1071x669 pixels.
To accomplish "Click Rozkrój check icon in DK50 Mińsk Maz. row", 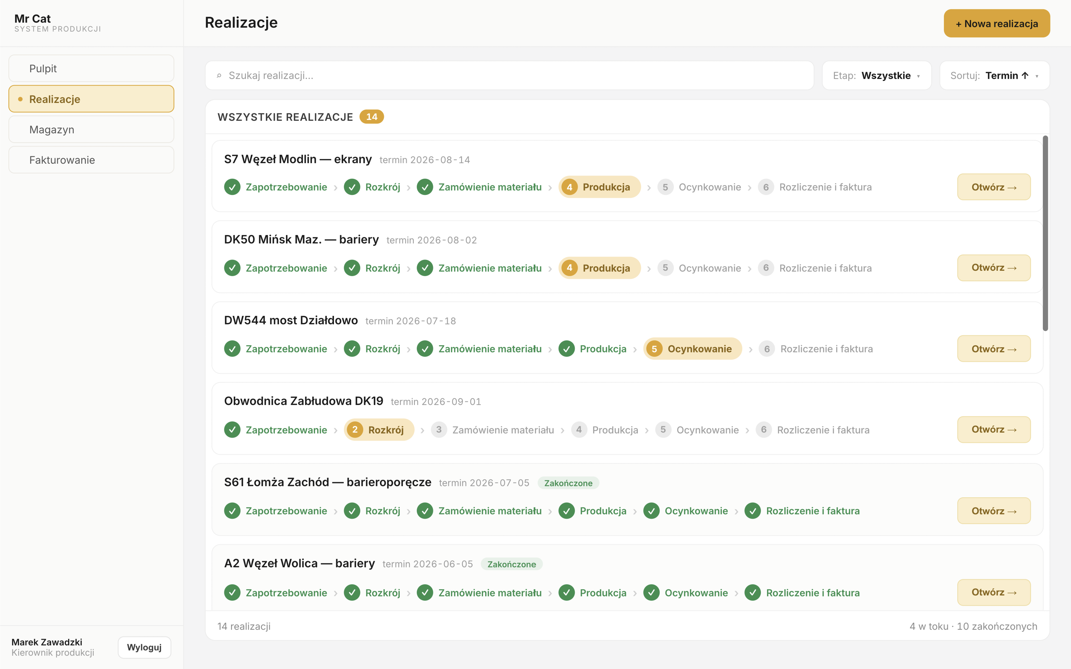I will click(x=352, y=268).
